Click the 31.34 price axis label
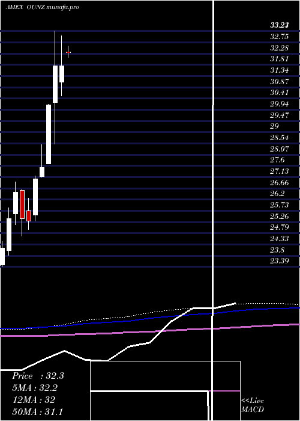 (280, 70)
